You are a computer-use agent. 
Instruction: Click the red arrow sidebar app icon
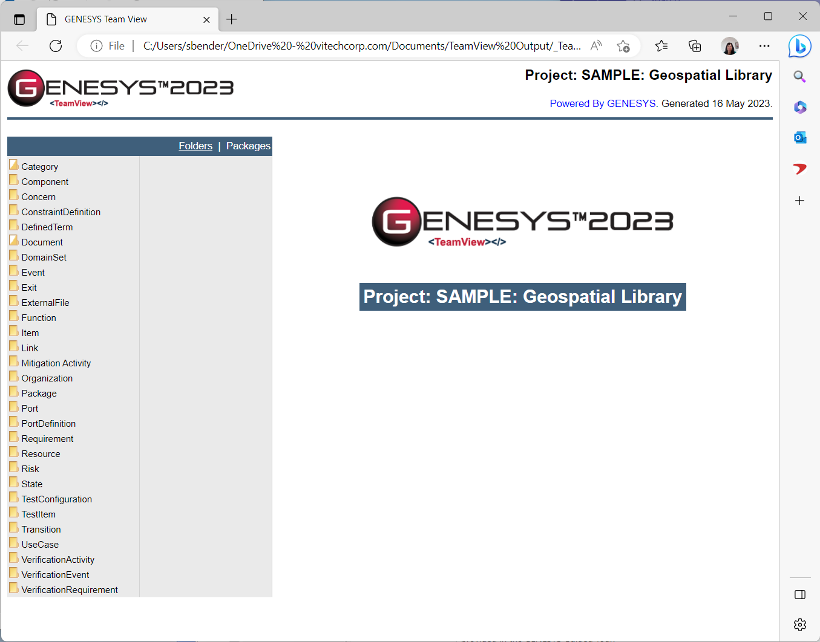[x=799, y=169]
